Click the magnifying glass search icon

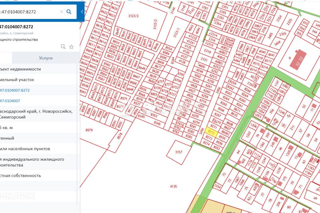click(x=69, y=12)
